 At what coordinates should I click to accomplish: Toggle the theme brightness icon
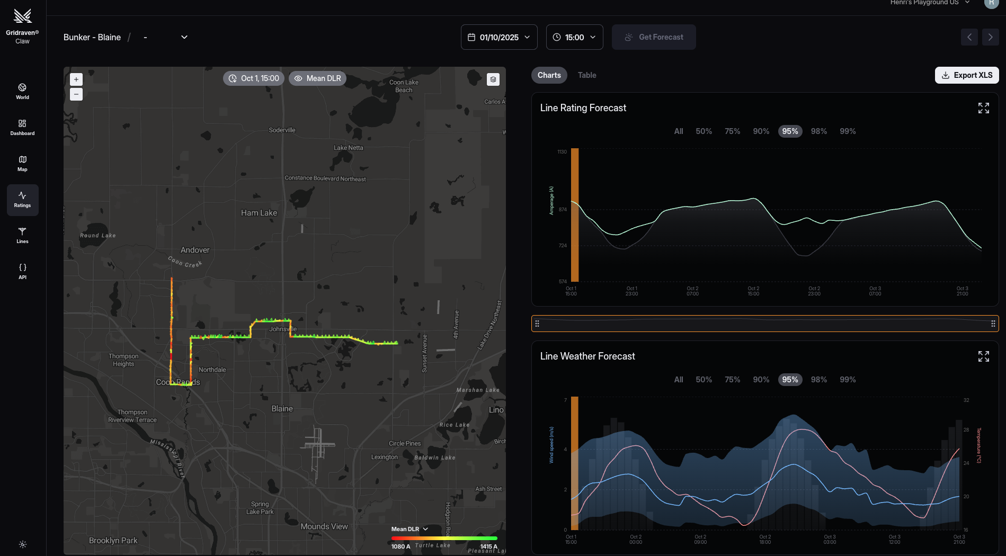(23, 544)
